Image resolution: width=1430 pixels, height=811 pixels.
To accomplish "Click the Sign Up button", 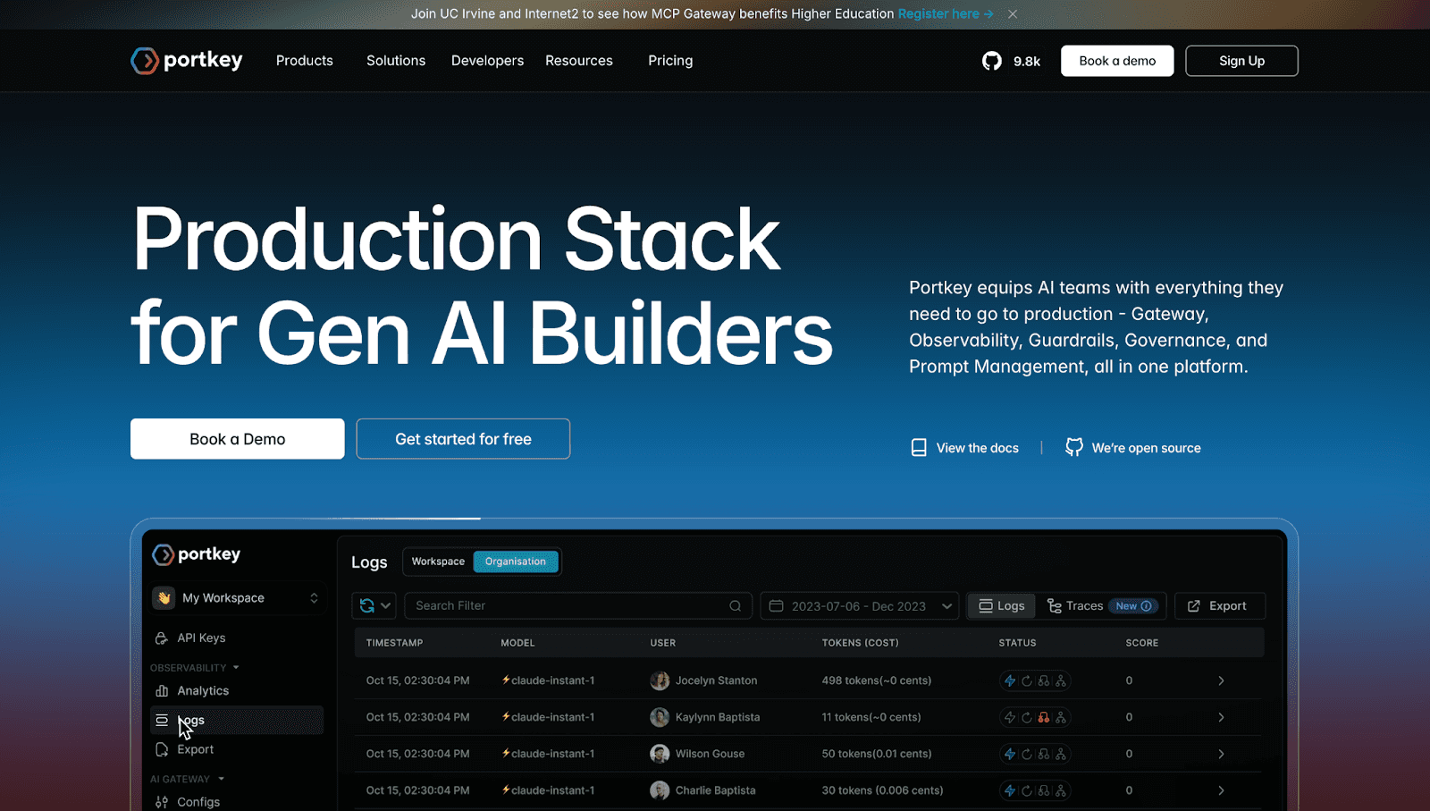I will (1241, 61).
